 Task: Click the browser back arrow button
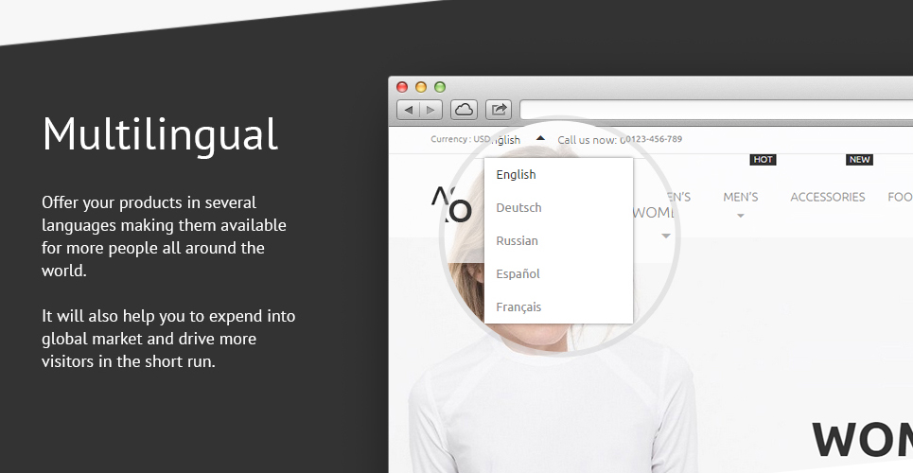click(408, 110)
